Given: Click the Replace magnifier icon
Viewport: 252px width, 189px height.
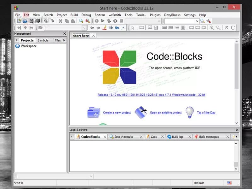Looking at the screenshot, I should 88,21.
